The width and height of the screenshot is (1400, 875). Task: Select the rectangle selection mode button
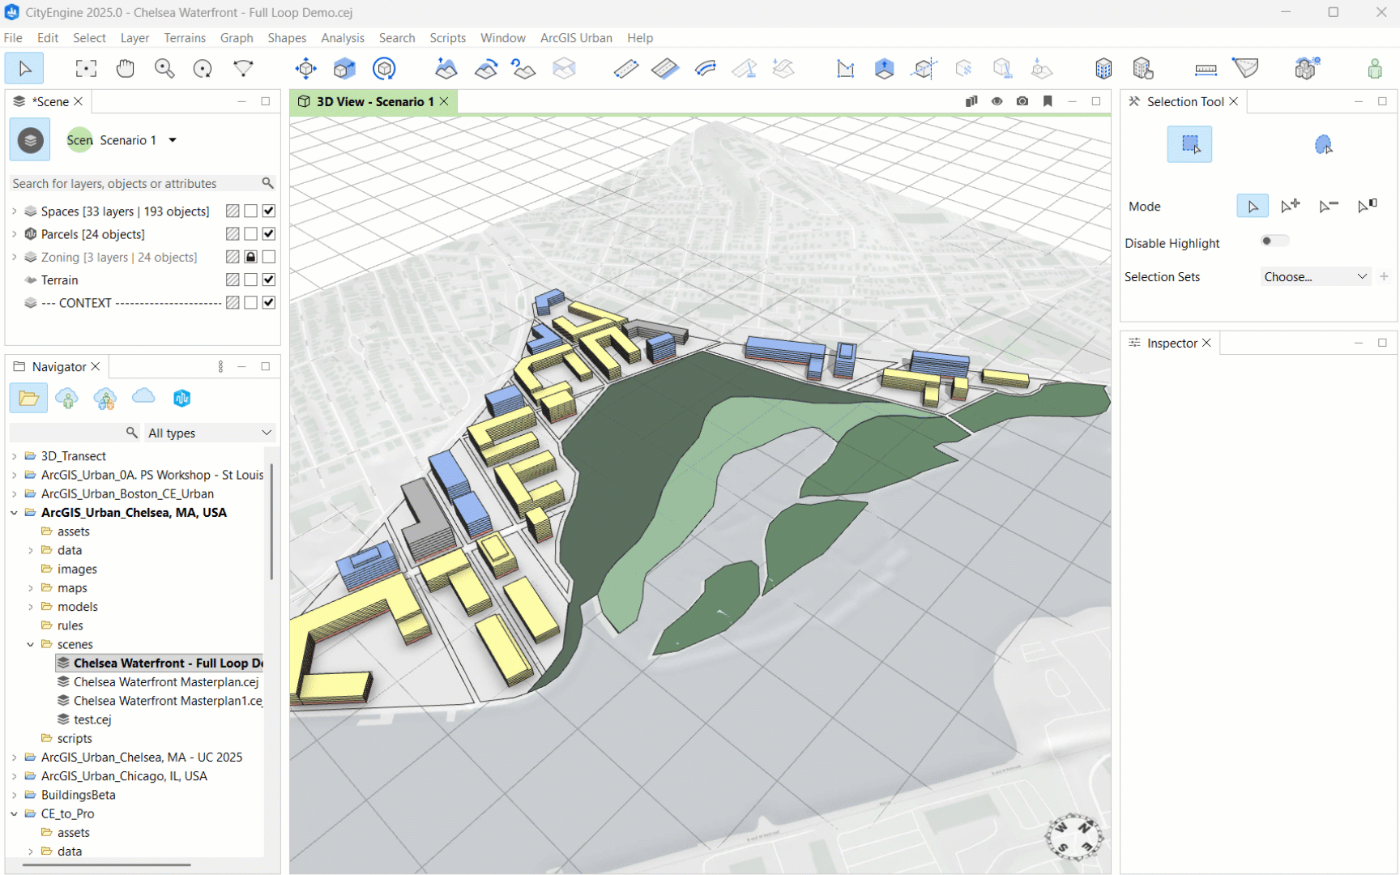click(x=1189, y=144)
